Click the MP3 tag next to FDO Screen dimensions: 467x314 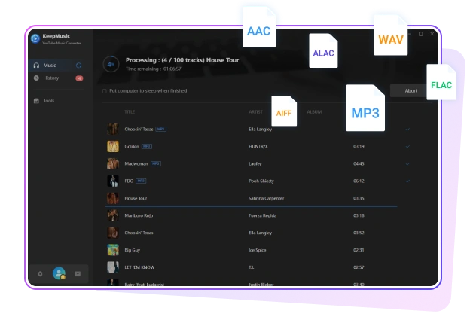point(141,181)
